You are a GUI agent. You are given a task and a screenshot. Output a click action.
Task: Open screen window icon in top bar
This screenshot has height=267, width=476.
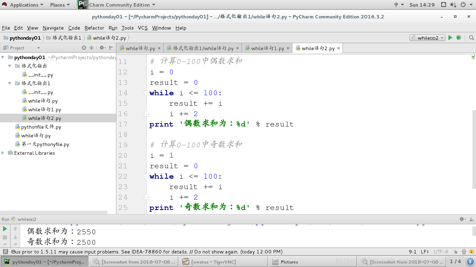443,5
